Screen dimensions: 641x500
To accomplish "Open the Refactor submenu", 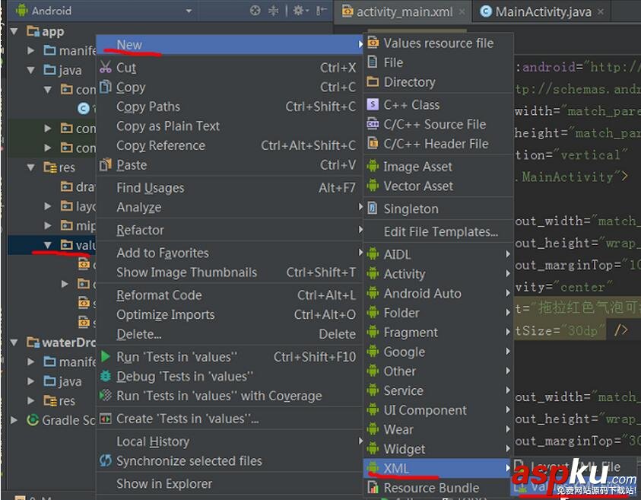I will point(230,230).
